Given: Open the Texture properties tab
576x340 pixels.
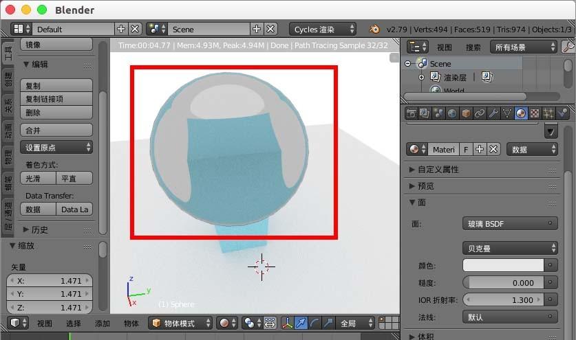Looking at the screenshot, I should [x=535, y=113].
